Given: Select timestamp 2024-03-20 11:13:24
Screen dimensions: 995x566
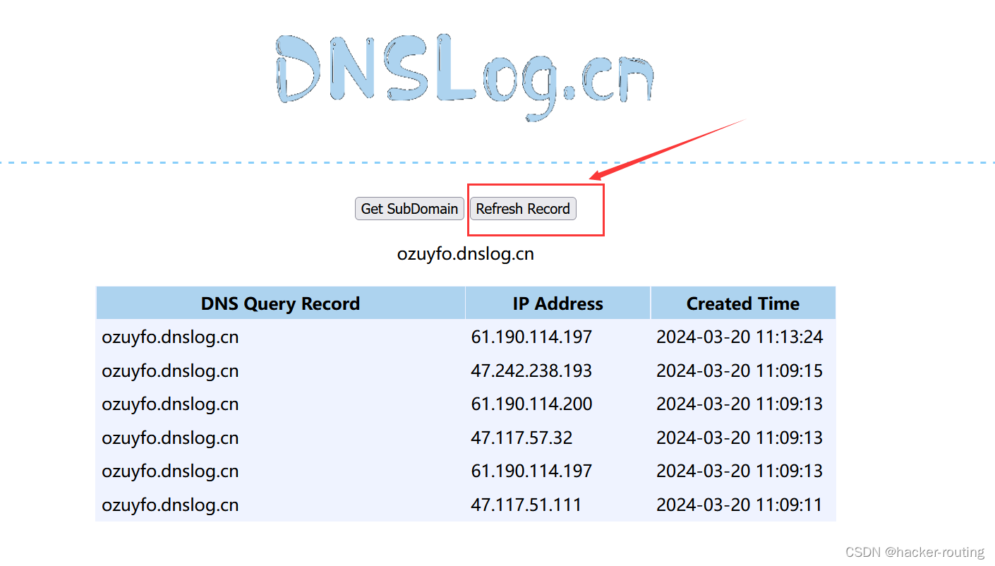Looking at the screenshot, I should pyautogui.click(x=740, y=337).
